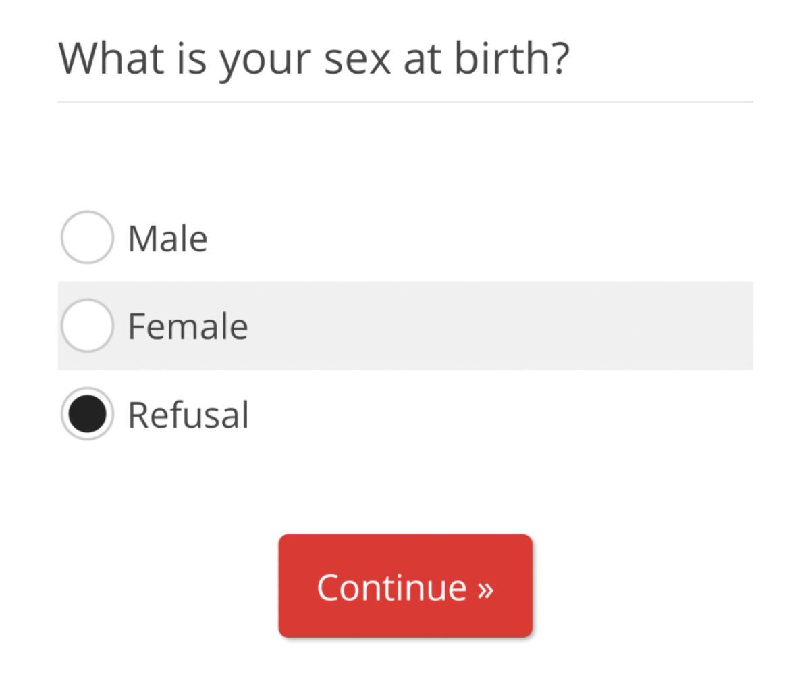Click the "Female" label text
Screen dimensions: 810x685
point(188,326)
